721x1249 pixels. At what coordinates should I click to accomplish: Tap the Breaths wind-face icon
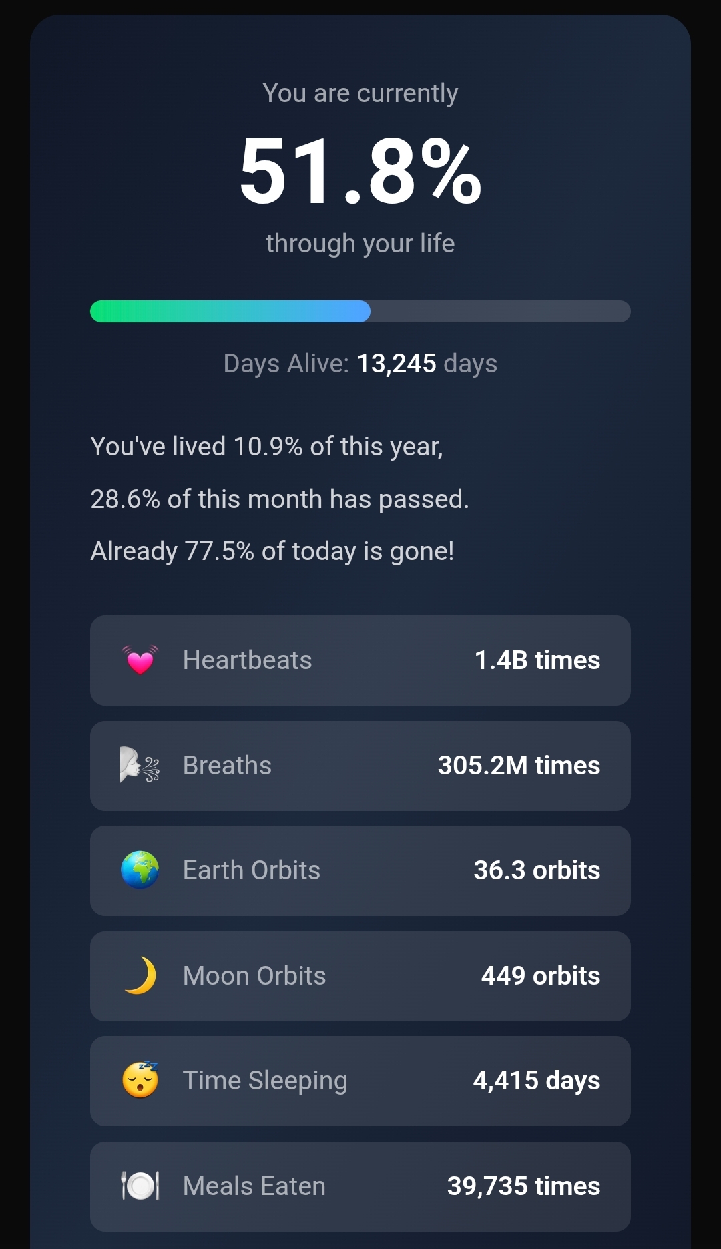click(x=140, y=765)
